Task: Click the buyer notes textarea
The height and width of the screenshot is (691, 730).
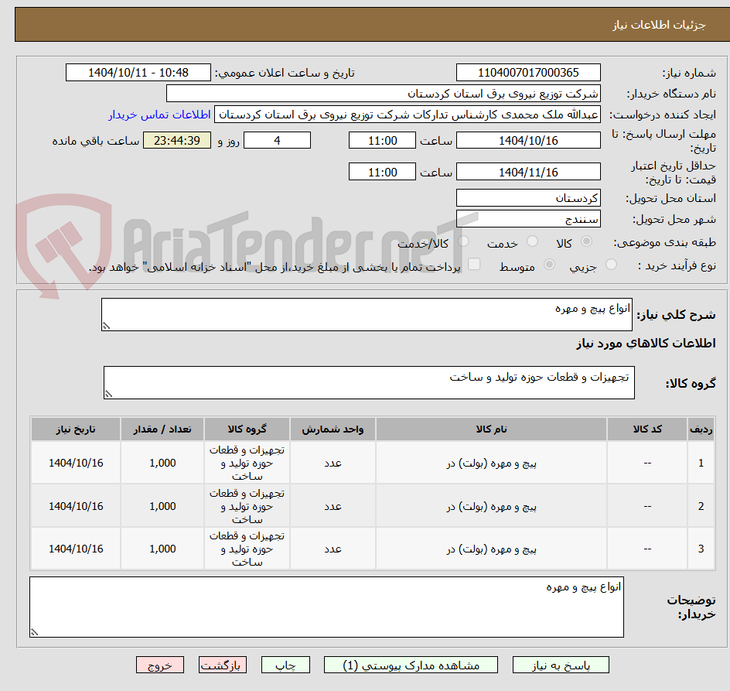Action: coord(326,607)
